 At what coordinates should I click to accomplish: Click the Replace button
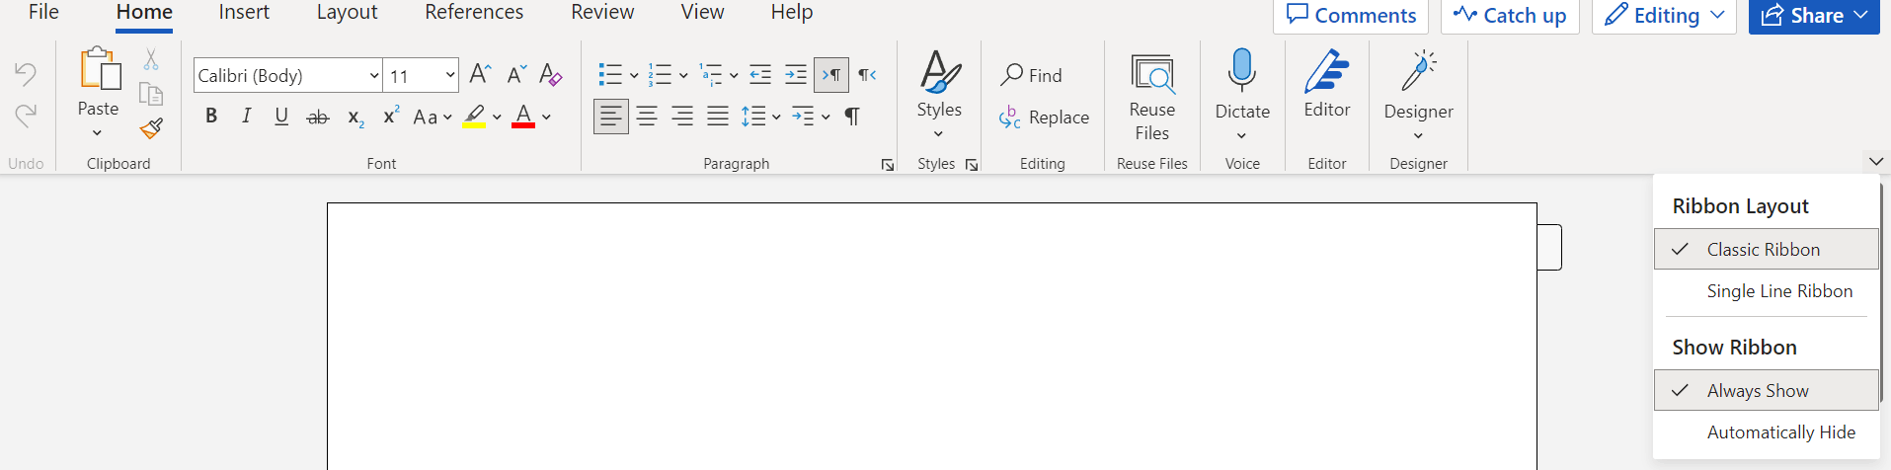[x=1044, y=117]
